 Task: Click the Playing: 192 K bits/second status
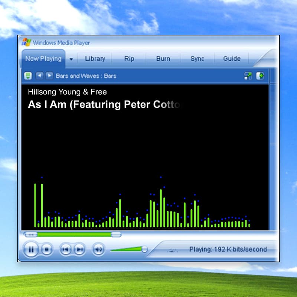pyautogui.click(x=228, y=249)
